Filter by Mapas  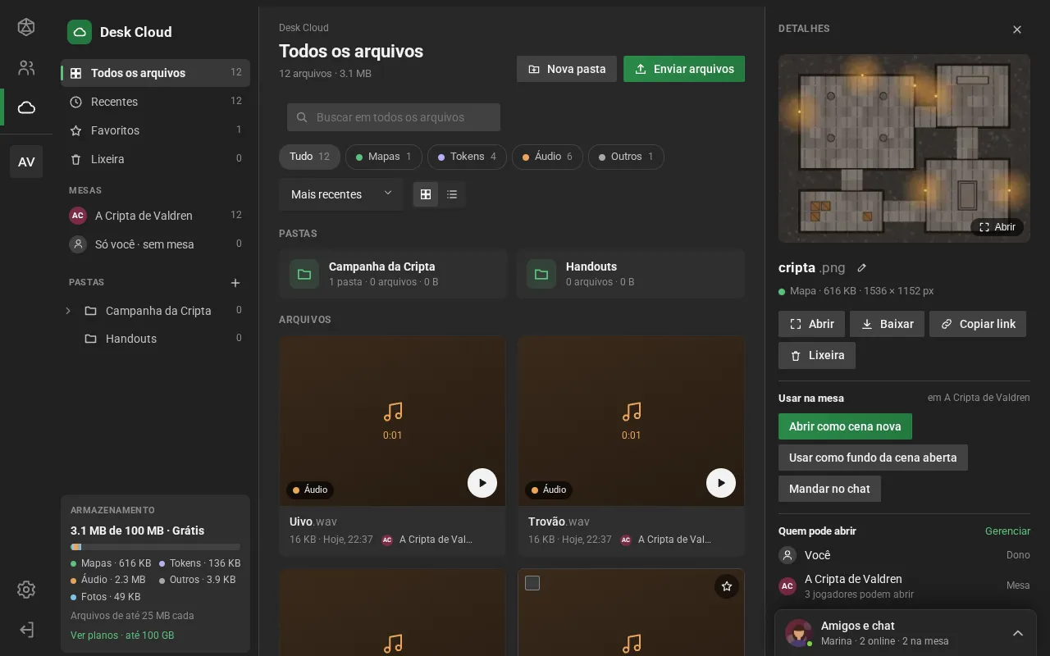384,157
